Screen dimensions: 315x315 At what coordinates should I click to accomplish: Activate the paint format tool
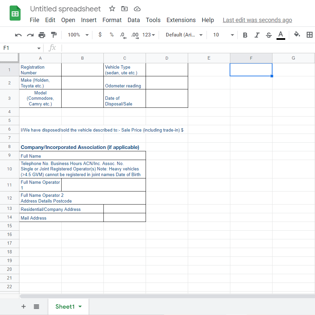coord(54,35)
